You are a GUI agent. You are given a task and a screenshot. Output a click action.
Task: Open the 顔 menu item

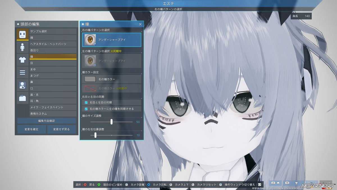pyautogui.click(x=53, y=38)
